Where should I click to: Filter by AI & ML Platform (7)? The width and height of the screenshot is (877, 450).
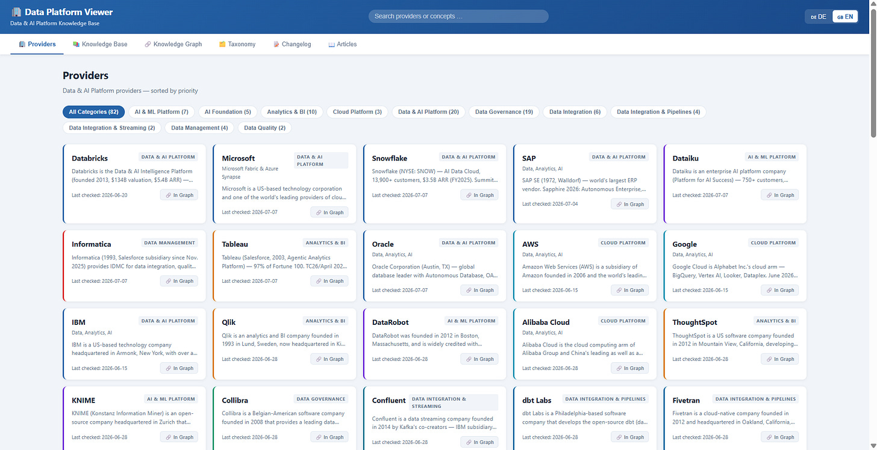click(x=161, y=112)
